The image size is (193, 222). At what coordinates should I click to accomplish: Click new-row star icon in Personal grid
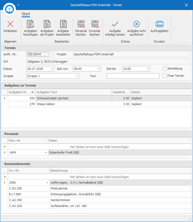pyautogui.click(x=5, y=147)
